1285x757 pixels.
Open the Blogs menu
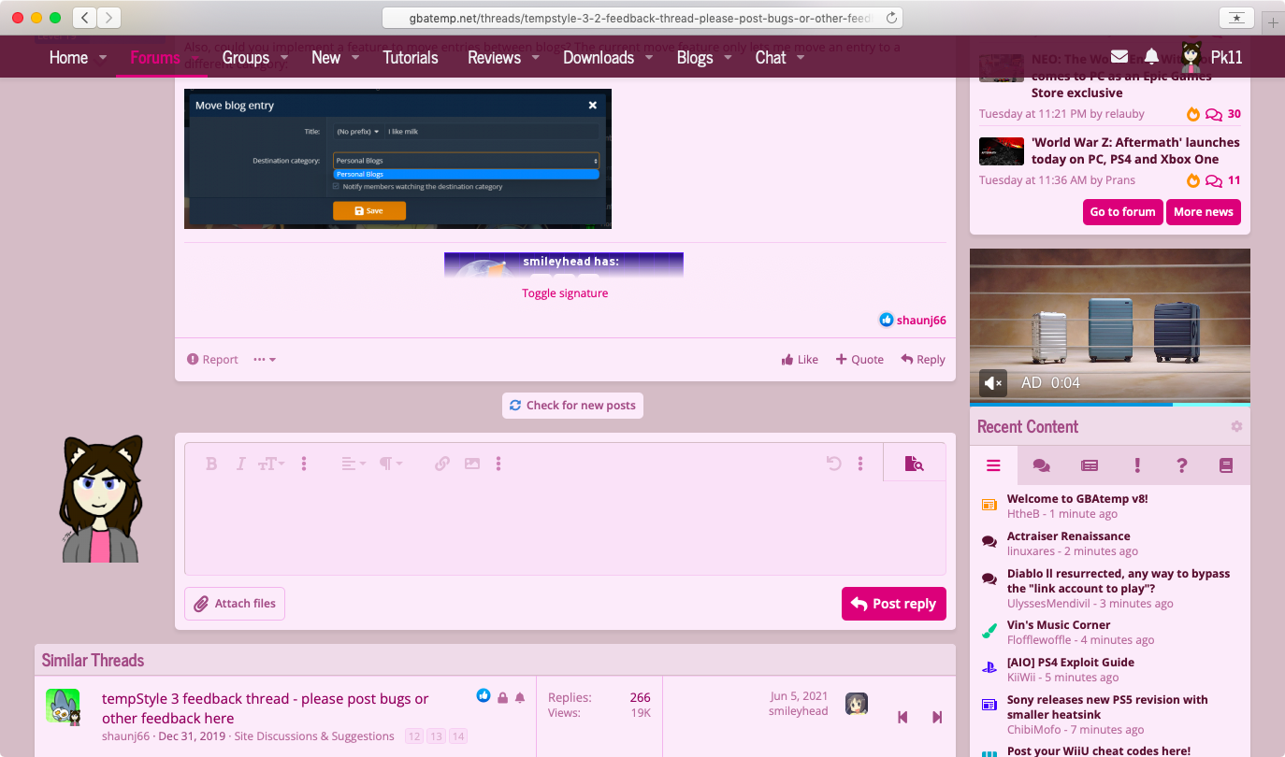click(695, 57)
